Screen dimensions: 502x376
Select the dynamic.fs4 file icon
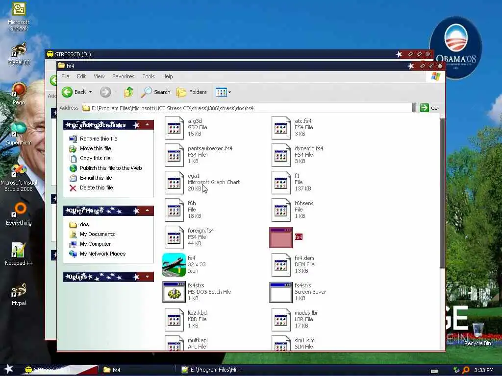pyautogui.click(x=281, y=155)
